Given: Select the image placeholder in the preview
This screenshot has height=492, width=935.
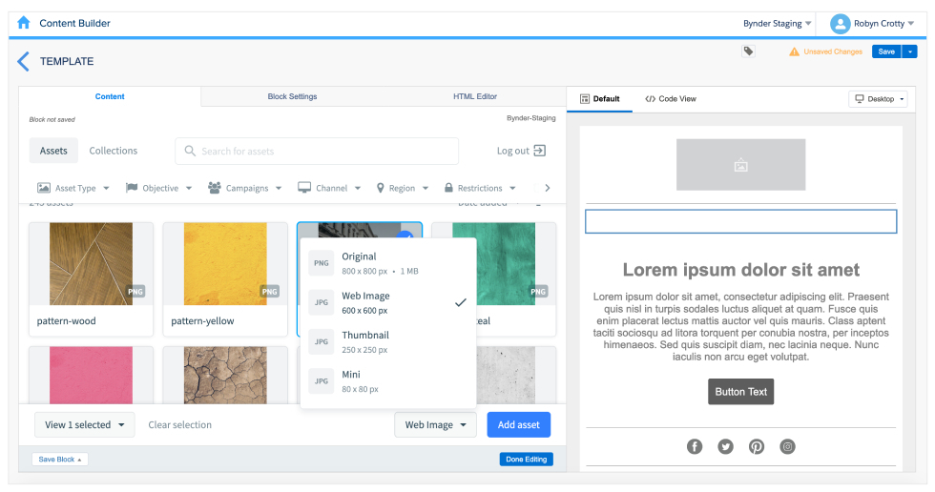Looking at the screenshot, I should click(740, 165).
